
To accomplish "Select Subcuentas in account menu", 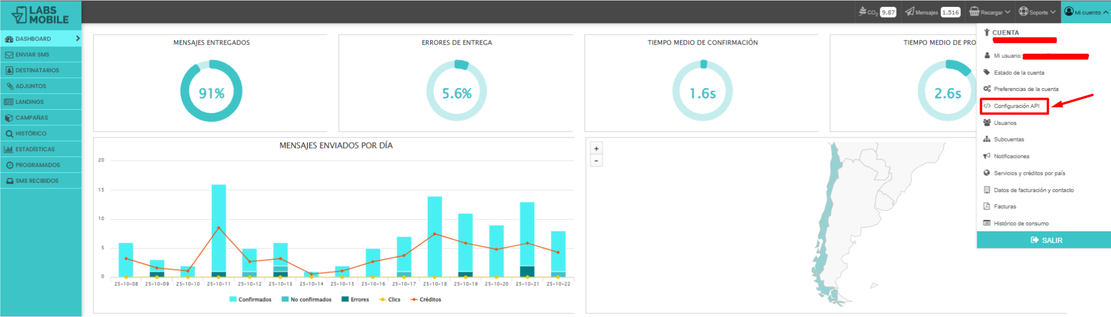I will click(x=1008, y=140).
